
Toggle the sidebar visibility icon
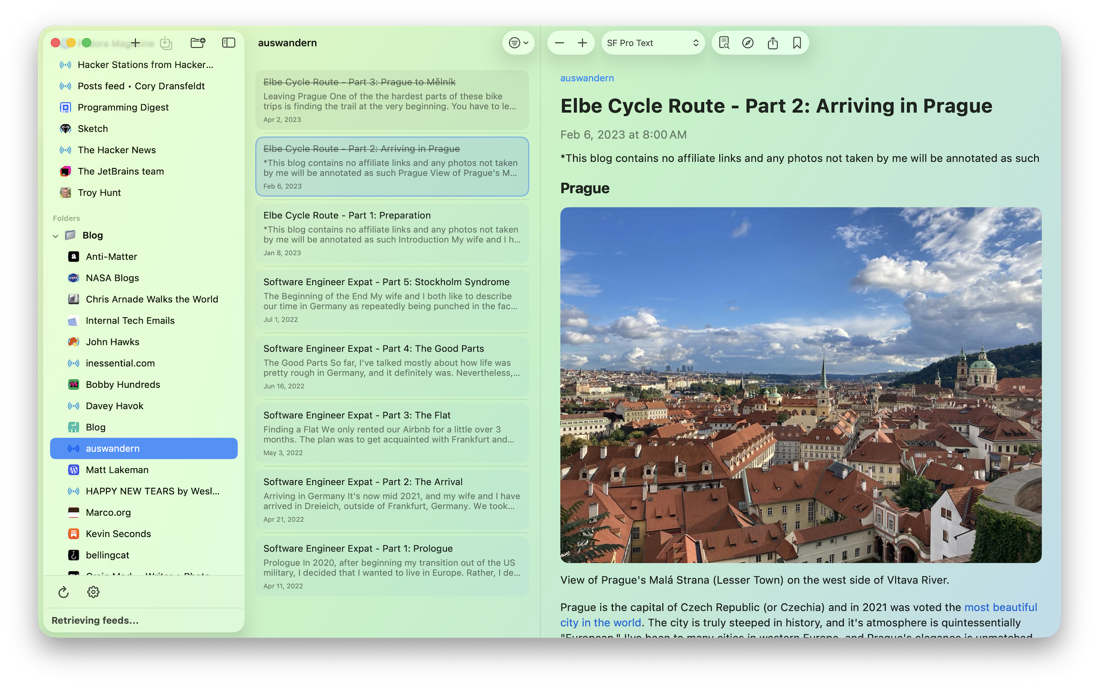pos(229,42)
